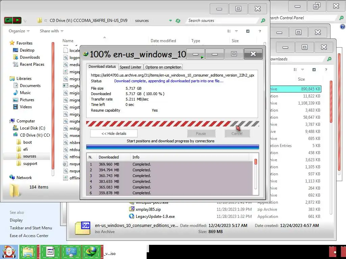The width and height of the screenshot is (346, 259).
Task: Open the boot folder in tree
Action: 27,142
